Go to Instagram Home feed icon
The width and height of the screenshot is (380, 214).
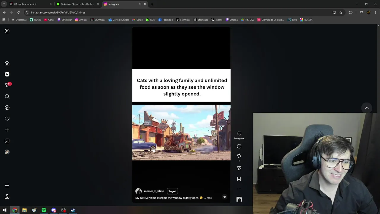point(7,63)
